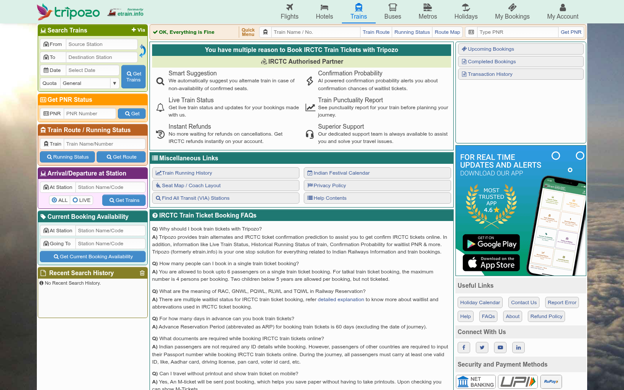The height and width of the screenshot is (390, 624).
Task: Click the UPI payment icon
Action: (x=518, y=382)
